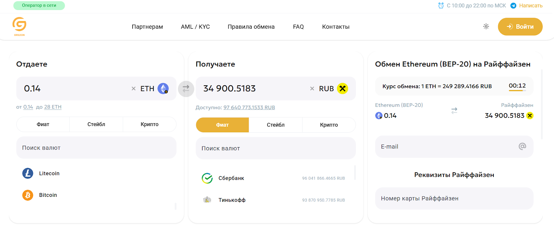This screenshot has width=554, height=230.
Task: Select Стейбл filter under Отдаете
Action: click(96, 124)
